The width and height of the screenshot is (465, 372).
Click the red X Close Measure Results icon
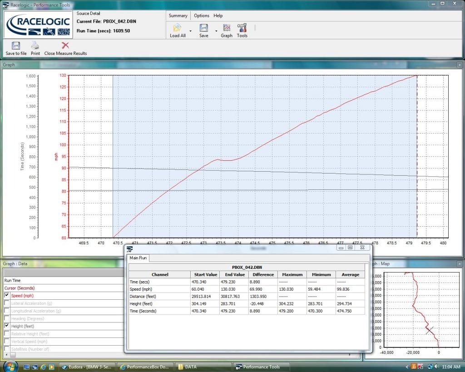pos(65,45)
